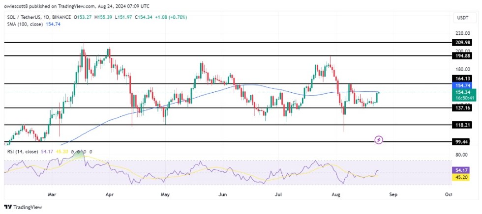Viewport: 482px width, 214px height.
Task: Click the 164.13 price level label
Action: tap(464, 78)
